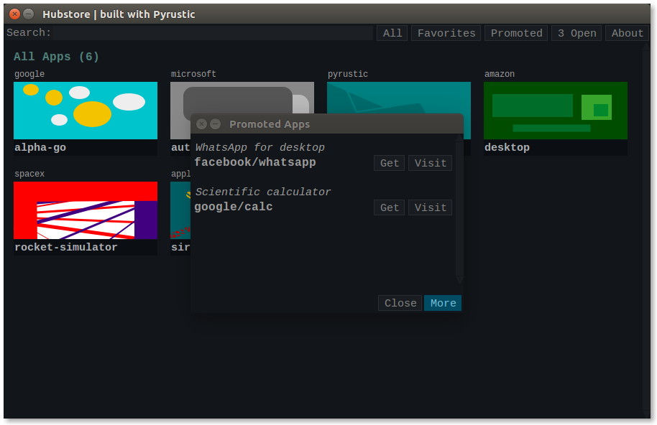
Task: Click the google/calc title text
Action: (234, 207)
